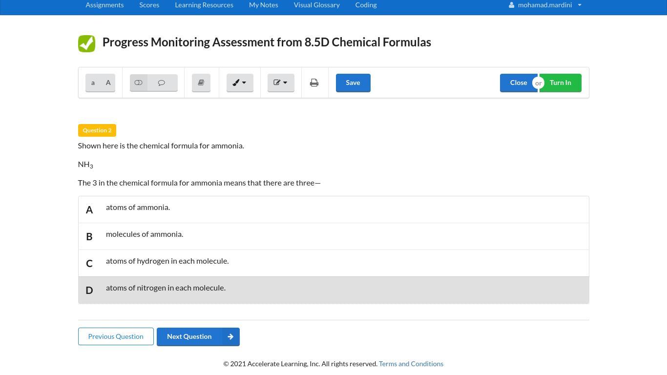Click the green checkmark assessment icon
The image size is (667, 375).
(x=86, y=43)
